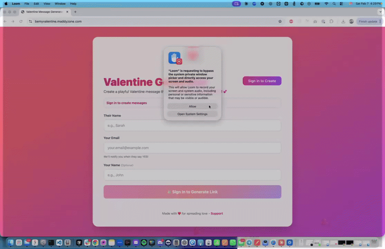The height and width of the screenshot is (249, 385).
Task: Click the back navigation arrow
Action: (5, 21)
